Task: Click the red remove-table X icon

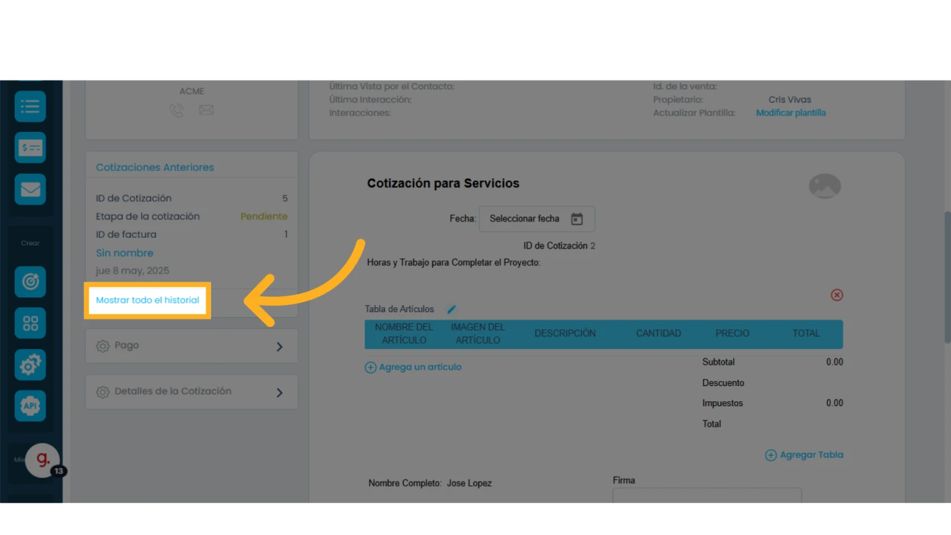Action: click(x=836, y=295)
